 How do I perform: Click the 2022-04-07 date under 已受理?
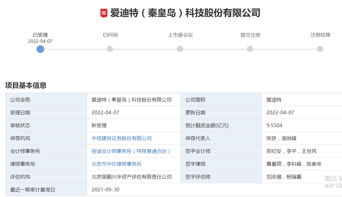tap(40, 41)
